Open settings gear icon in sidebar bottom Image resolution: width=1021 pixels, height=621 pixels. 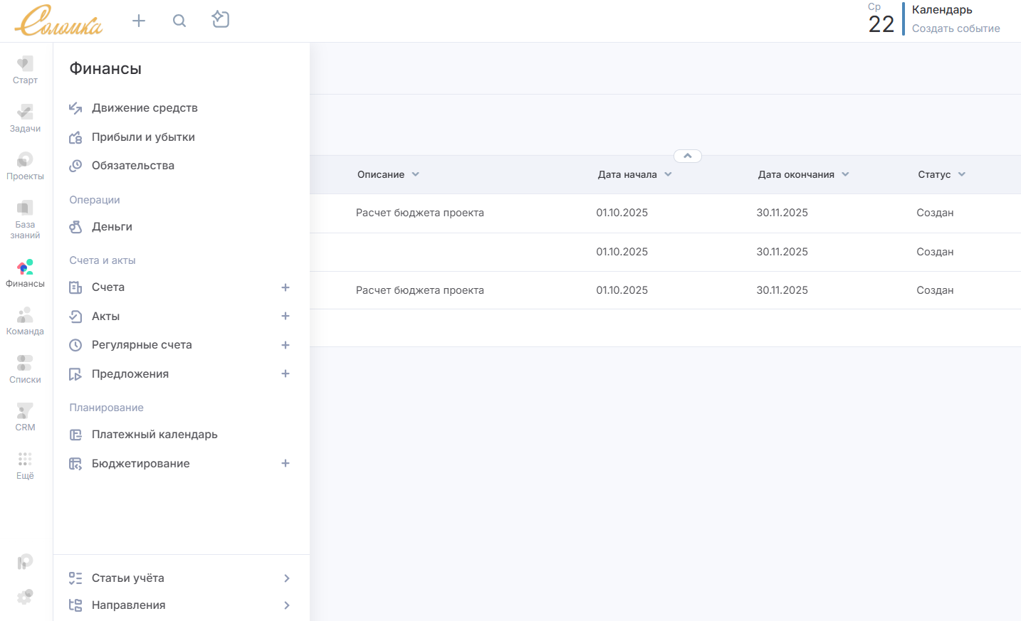click(25, 596)
